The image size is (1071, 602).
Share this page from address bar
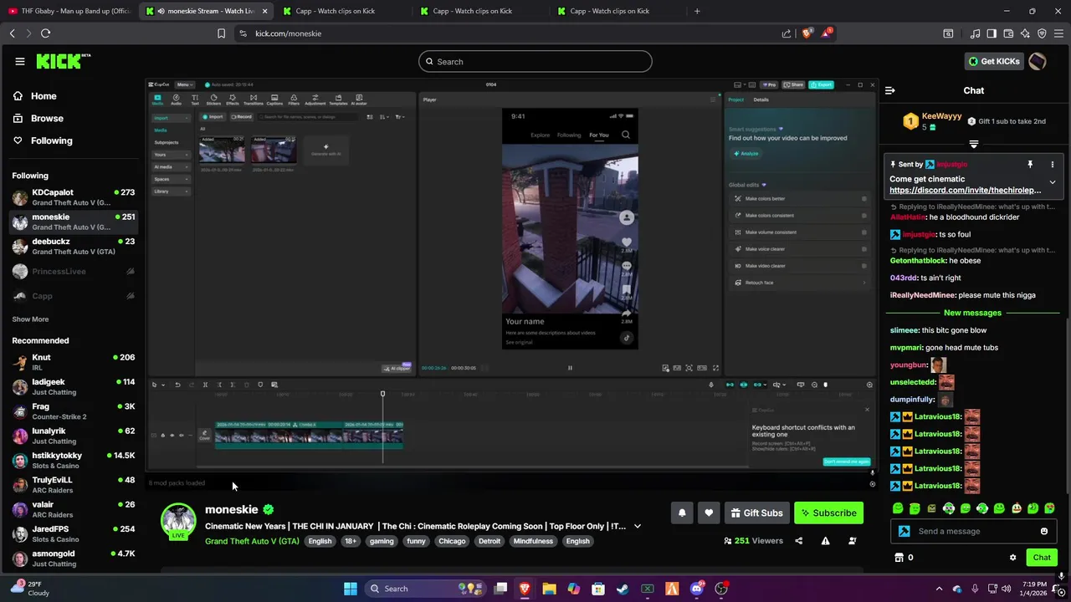(787, 33)
